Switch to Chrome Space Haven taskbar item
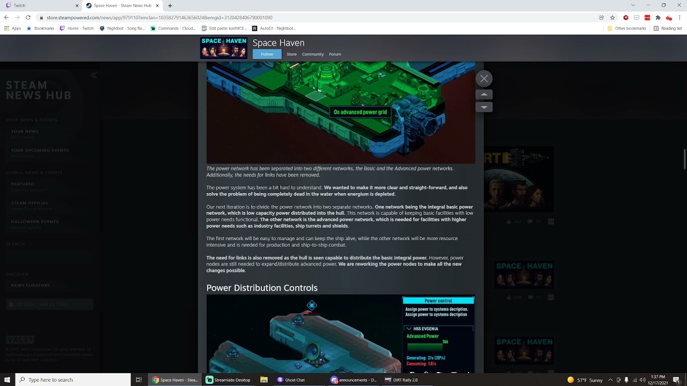The height and width of the screenshot is (386, 687). [x=176, y=380]
